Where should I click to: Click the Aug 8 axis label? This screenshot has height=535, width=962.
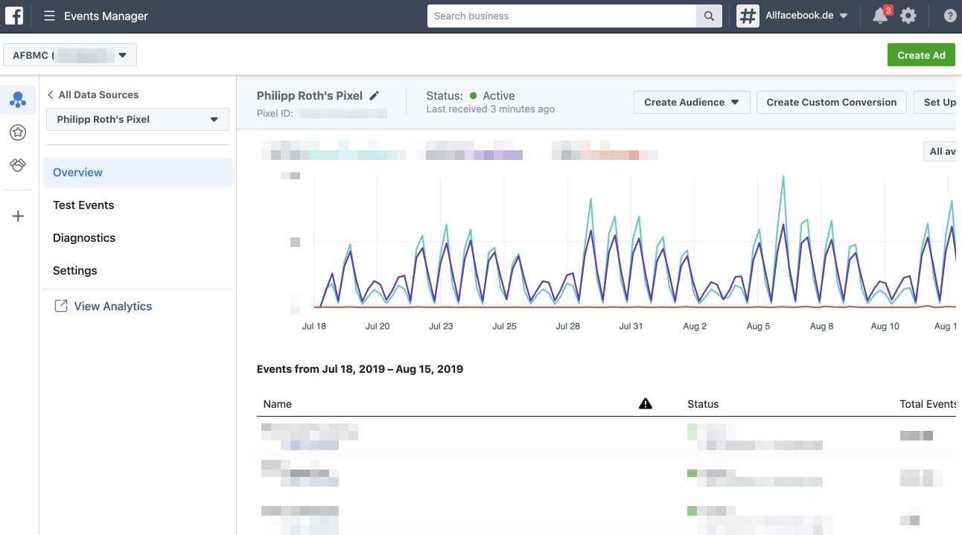[821, 326]
